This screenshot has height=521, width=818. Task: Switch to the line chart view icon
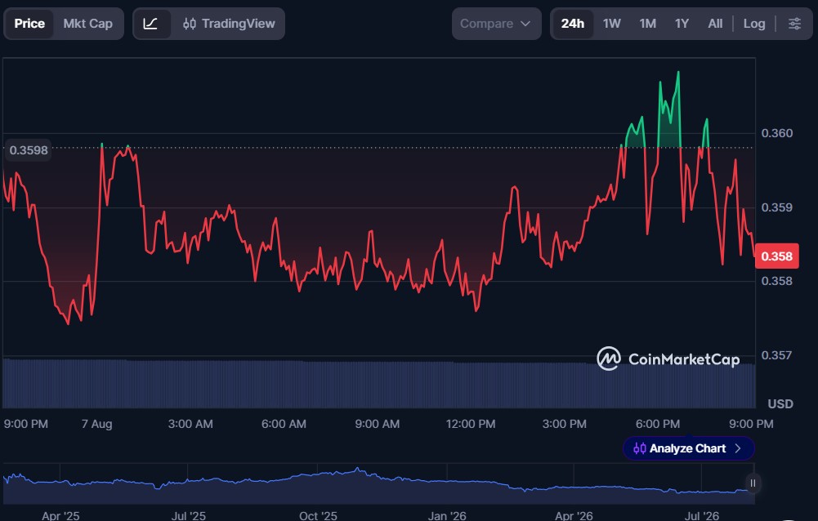tap(150, 24)
